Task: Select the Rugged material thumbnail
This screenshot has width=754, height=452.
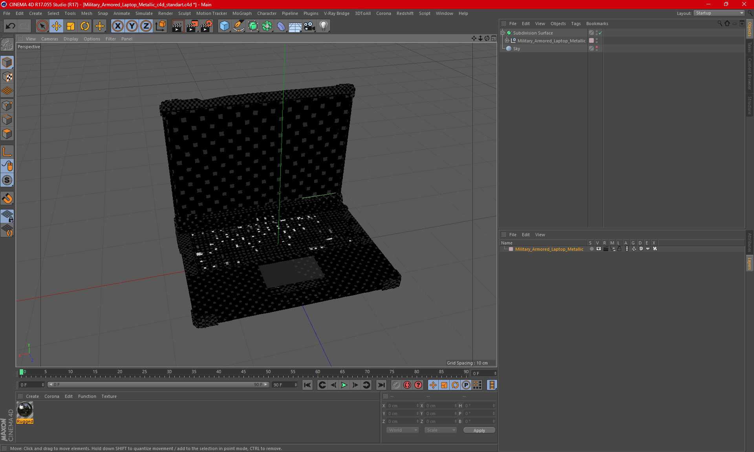Action: point(25,410)
